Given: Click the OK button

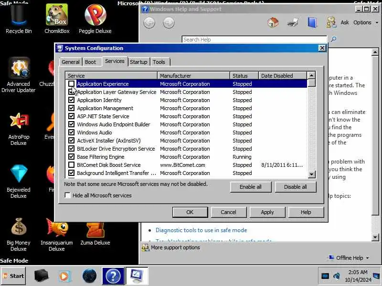Looking at the screenshot, I should click(x=190, y=212).
